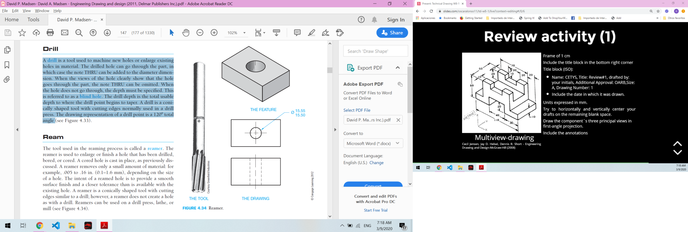The height and width of the screenshot is (232, 688).
Task: Click the Search 'Draw Shape' tools field
Action: 376,51
